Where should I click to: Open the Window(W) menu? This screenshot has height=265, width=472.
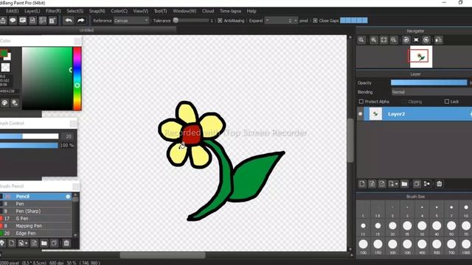[x=184, y=11]
